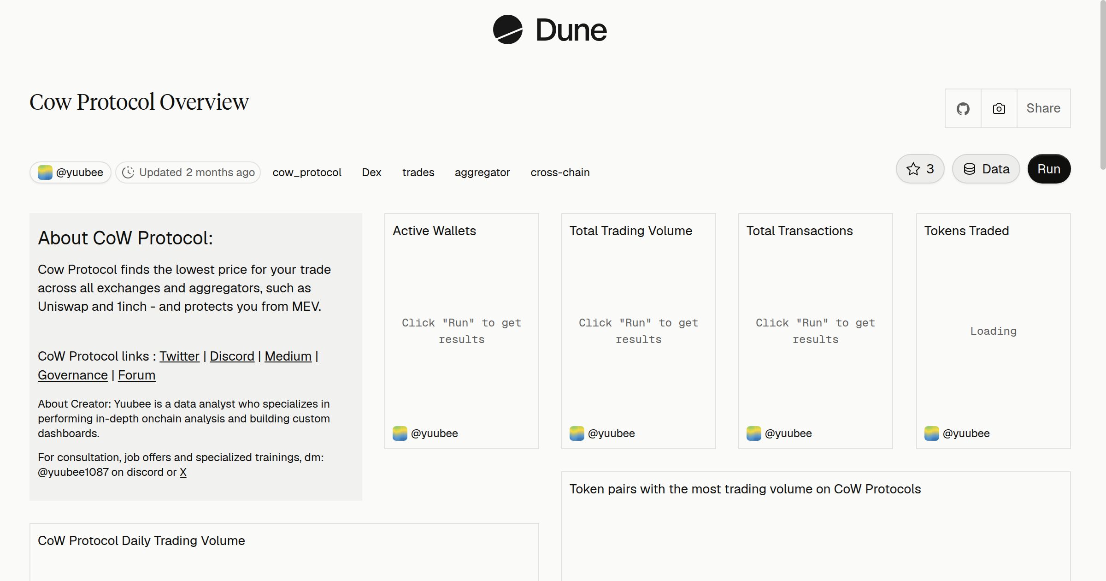Click Token pairs with most trading volume title
The width and height of the screenshot is (1106, 581).
pyautogui.click(x=745, y=489)
